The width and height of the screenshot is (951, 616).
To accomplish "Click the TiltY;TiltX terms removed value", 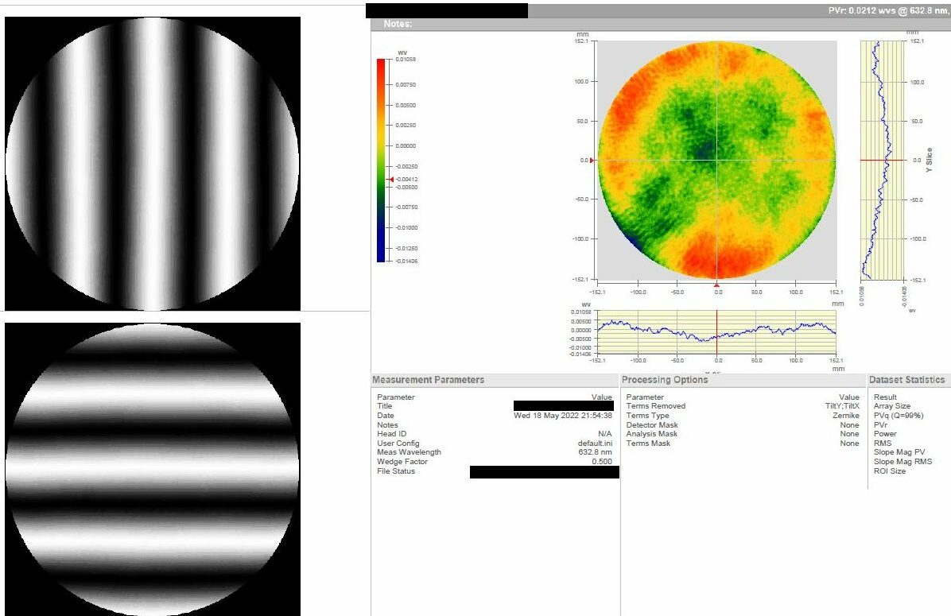I will tap(842, 406).
